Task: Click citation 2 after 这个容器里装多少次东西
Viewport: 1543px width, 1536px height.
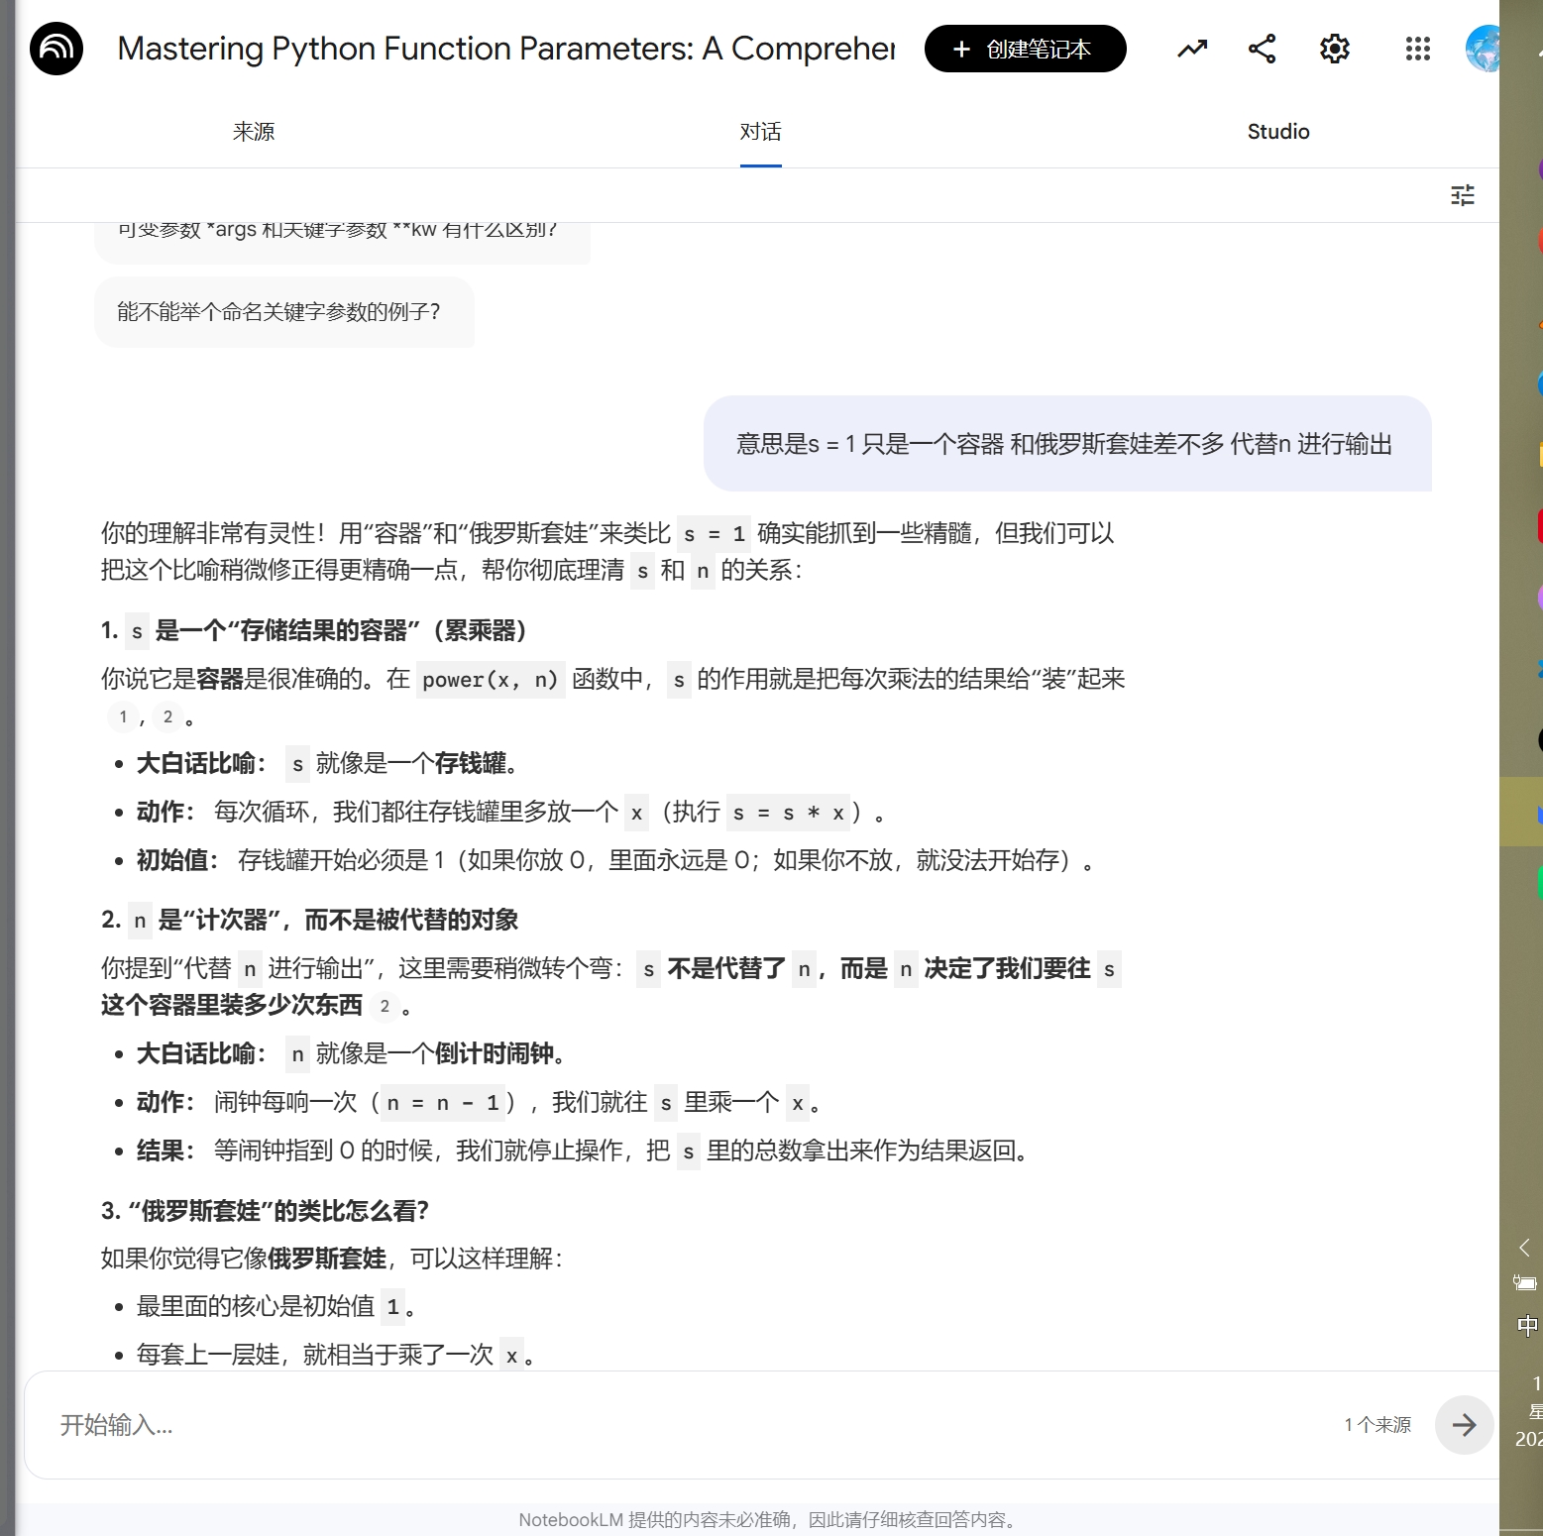Action: [x=385, y=1006]
